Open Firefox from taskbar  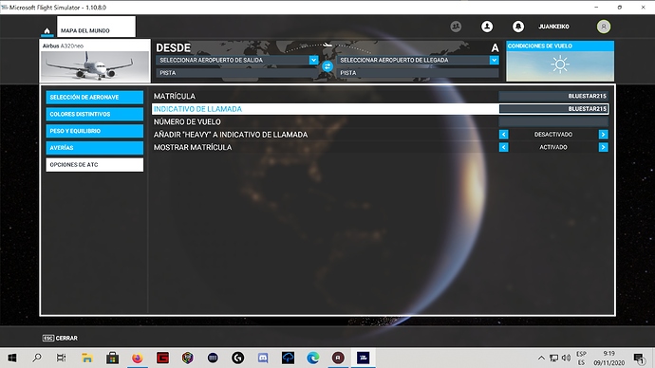138,358
